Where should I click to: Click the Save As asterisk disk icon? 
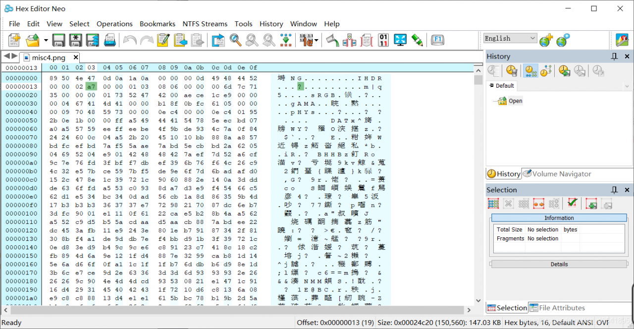coord(75,40)
